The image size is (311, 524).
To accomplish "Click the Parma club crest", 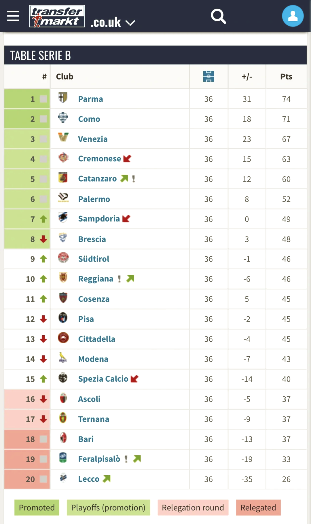I will [63, 97].
